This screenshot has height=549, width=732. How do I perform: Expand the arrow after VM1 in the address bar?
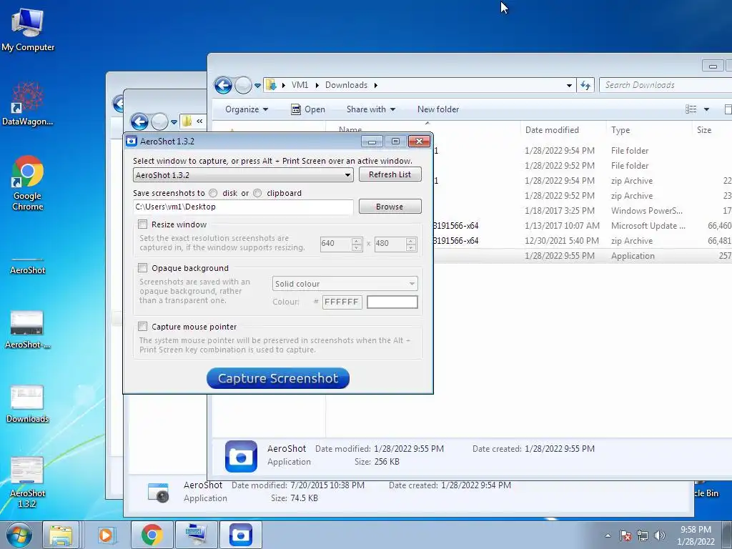[317, 86]
